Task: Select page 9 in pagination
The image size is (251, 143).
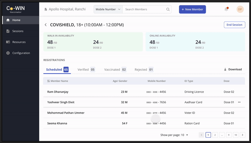Action: pos(229,135)
